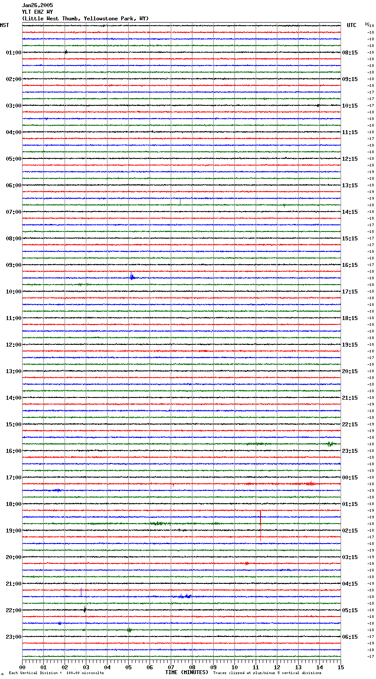Click the 12 minute tick label on the bottom axis
The width and height of the screenshot is (376, 679).
click(277, 667)
